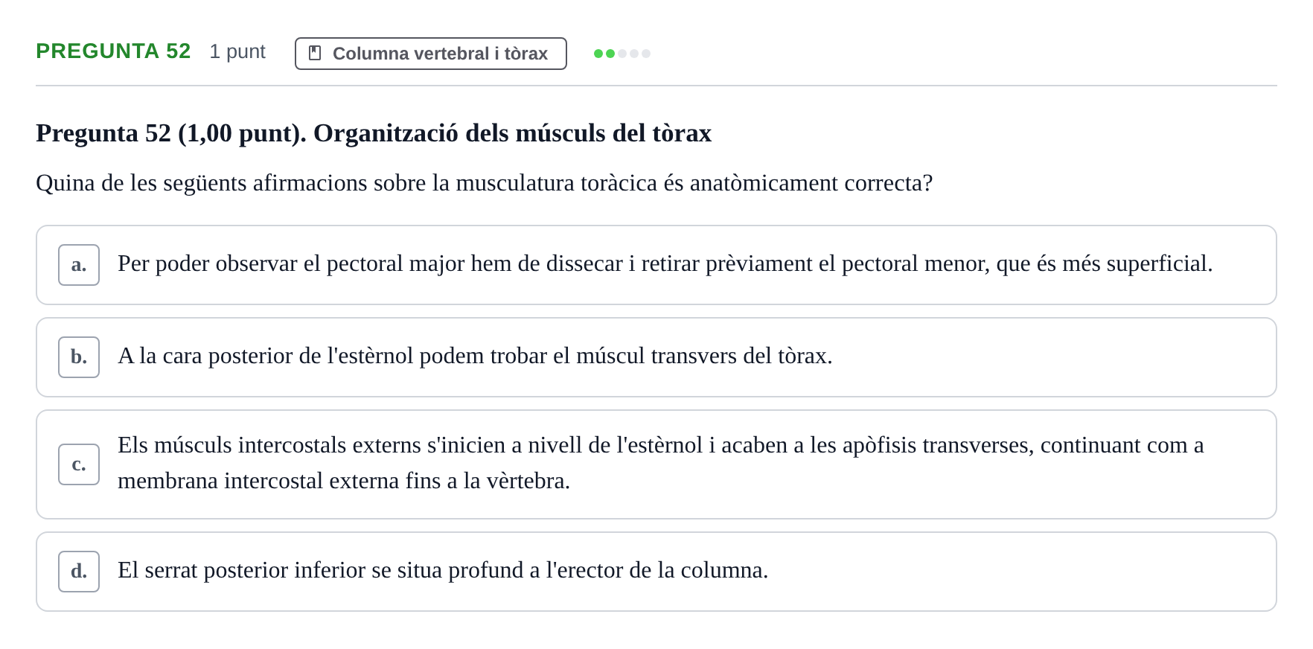Image resolution: width=1313 pixels, height=649 pixels.
Task: Click the book icon in the topic tag
Action: point(315,53)
